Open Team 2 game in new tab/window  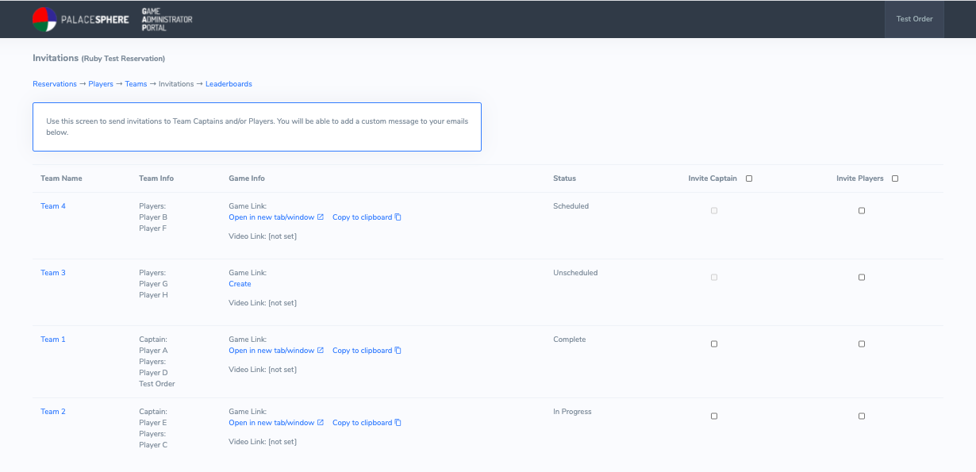[x=271, y=423]
